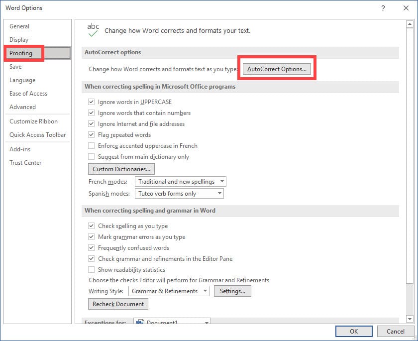The image size is (418, 341).
Task: Switch to the Advanced category
Action: 22,107
